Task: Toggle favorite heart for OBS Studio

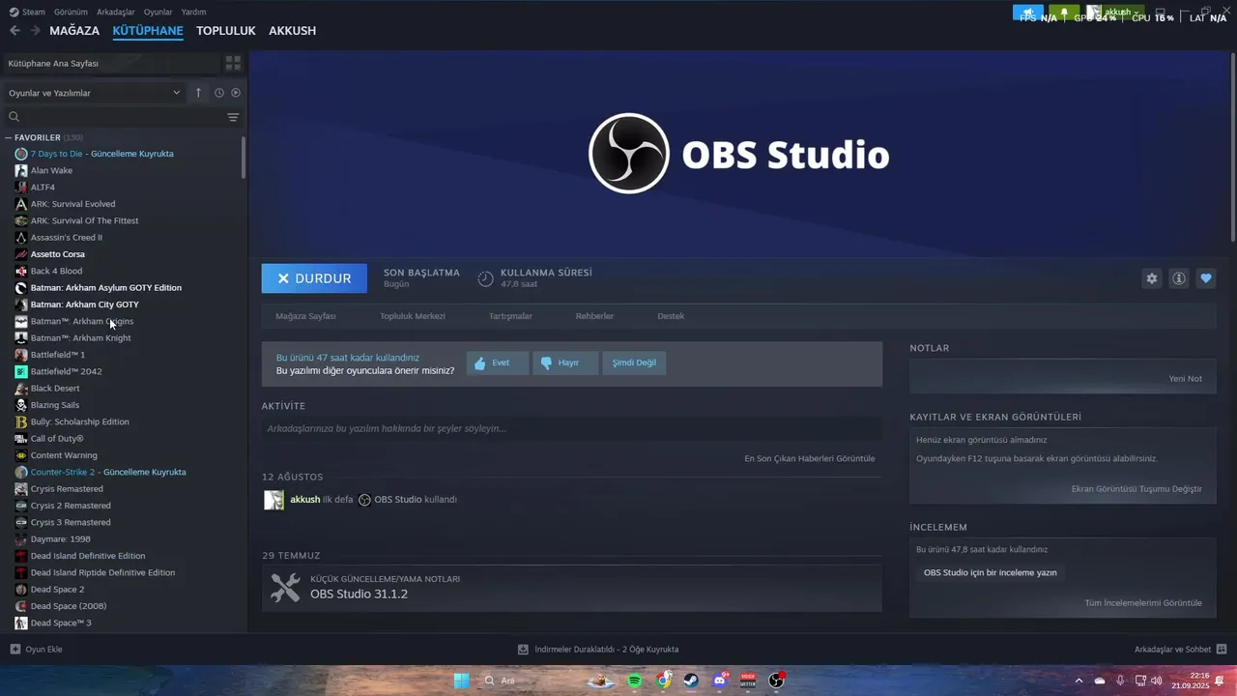Action: point(1206,278)
